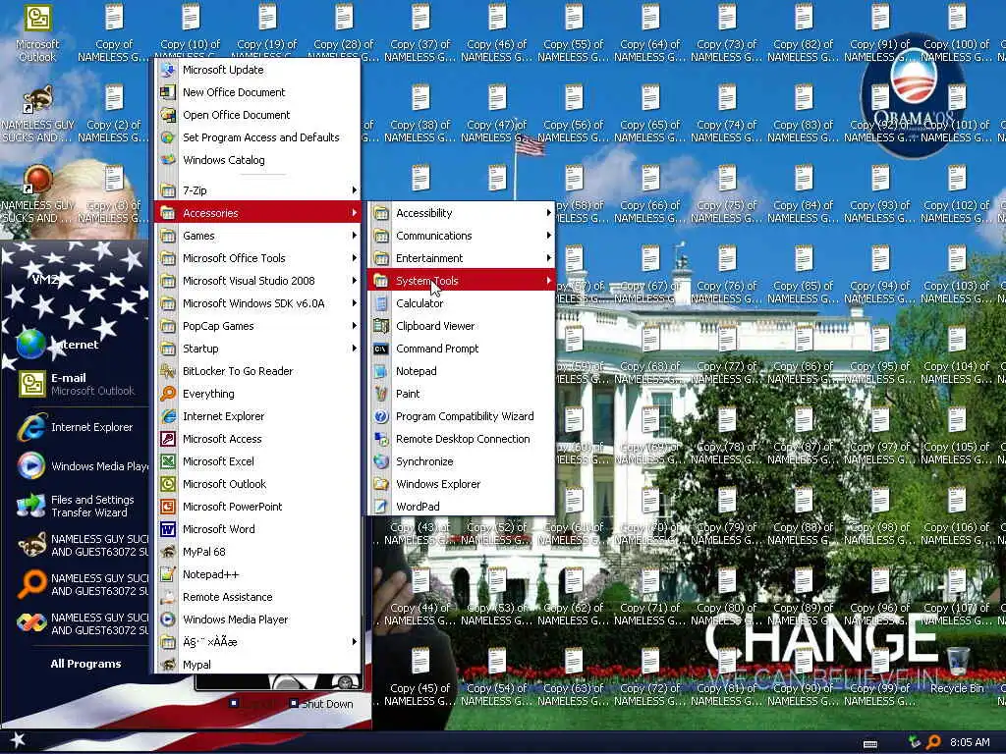Click Shut Down button
Image resolution: width=1006 pixels, height=754 pixels.
[321, 703]
